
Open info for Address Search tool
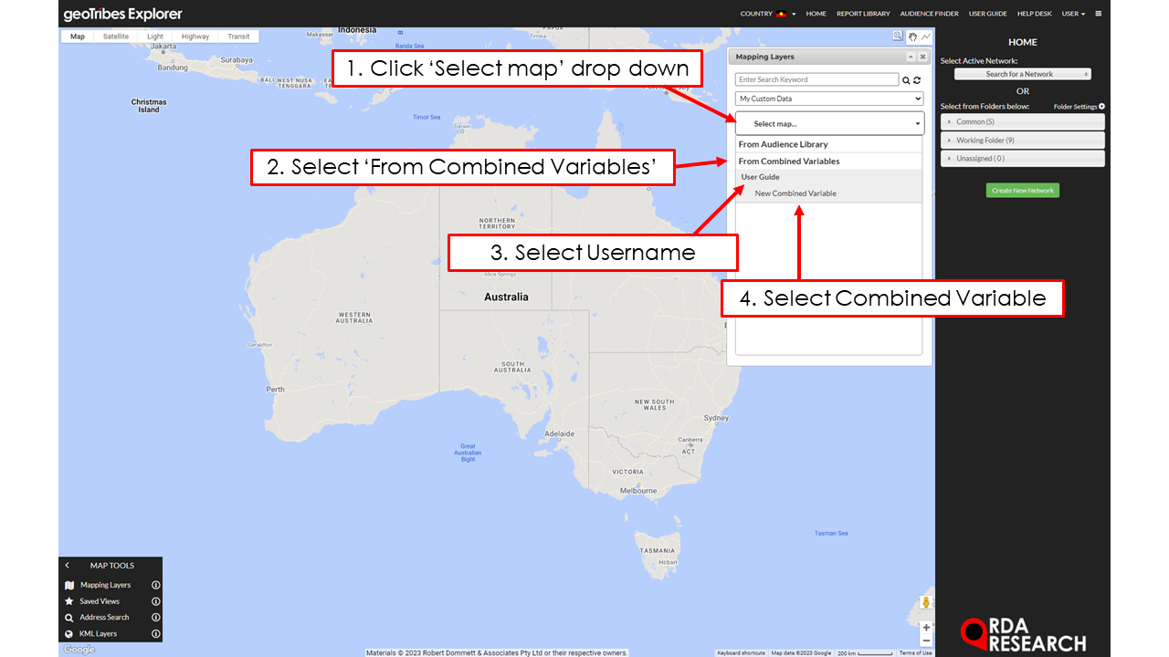155,618
